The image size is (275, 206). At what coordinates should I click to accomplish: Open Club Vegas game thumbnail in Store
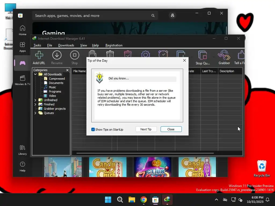(x=153, y=167)
